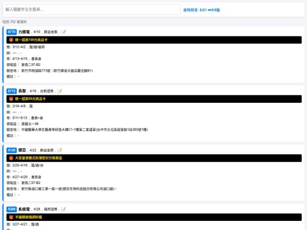Click the 5309 stock code badge

click(x=11, y=209)
